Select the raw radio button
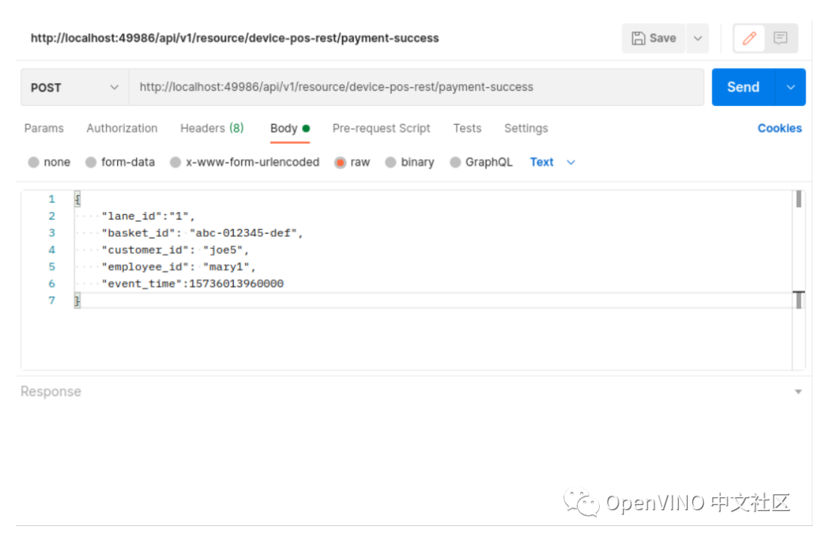 (340, 162)
